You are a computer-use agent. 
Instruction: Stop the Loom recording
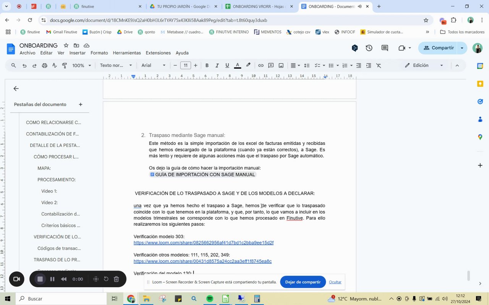40,279
